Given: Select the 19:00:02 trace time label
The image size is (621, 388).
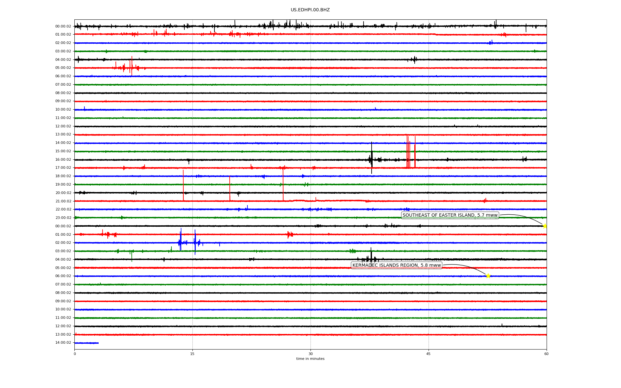Looking at the screenshot, I should (x=63, y=184).
